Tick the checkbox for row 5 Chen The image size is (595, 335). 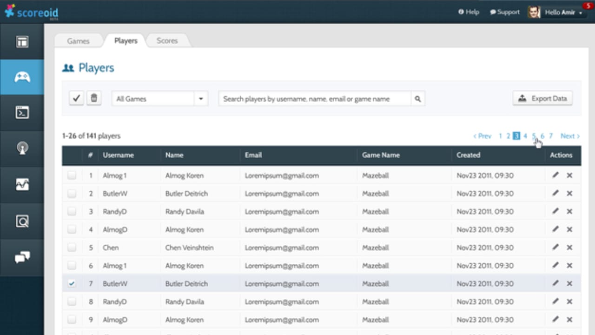pyautogui.click(x=72, y=248)
